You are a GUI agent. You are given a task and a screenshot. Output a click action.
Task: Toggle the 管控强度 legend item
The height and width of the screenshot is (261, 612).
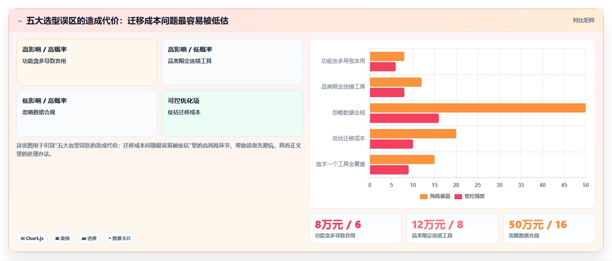(470, 196)
